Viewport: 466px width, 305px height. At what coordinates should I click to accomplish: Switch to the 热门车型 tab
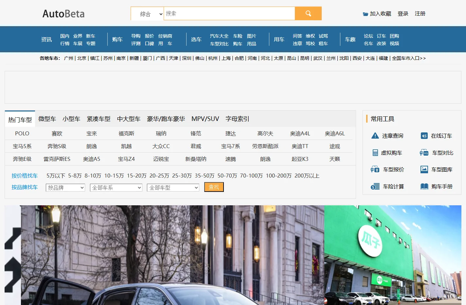coord(20,119)
